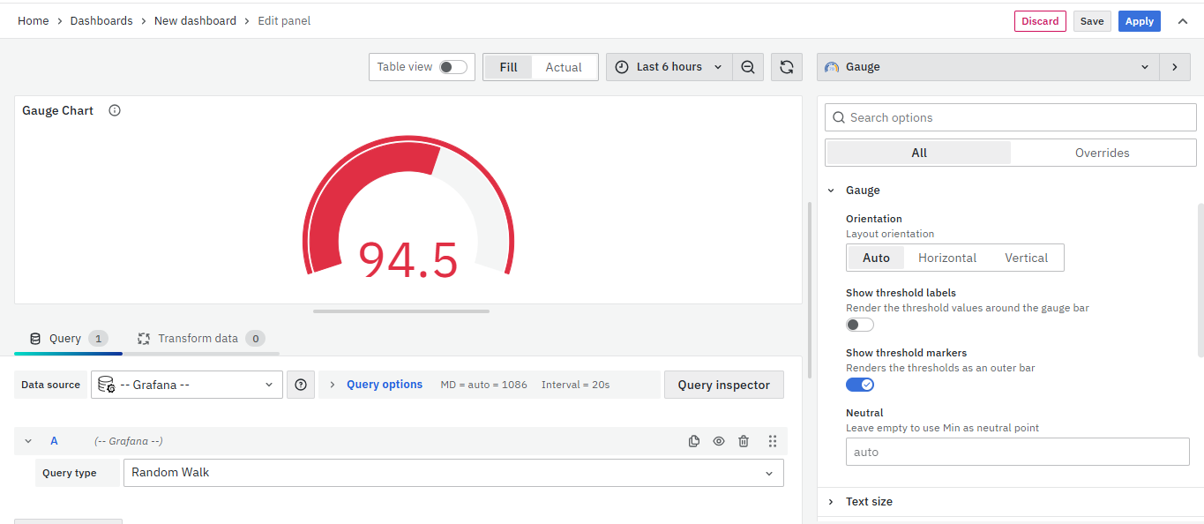Open the Query type Random Walk dropdown
Screen dimensions: 1204x524
click(452, 473)
